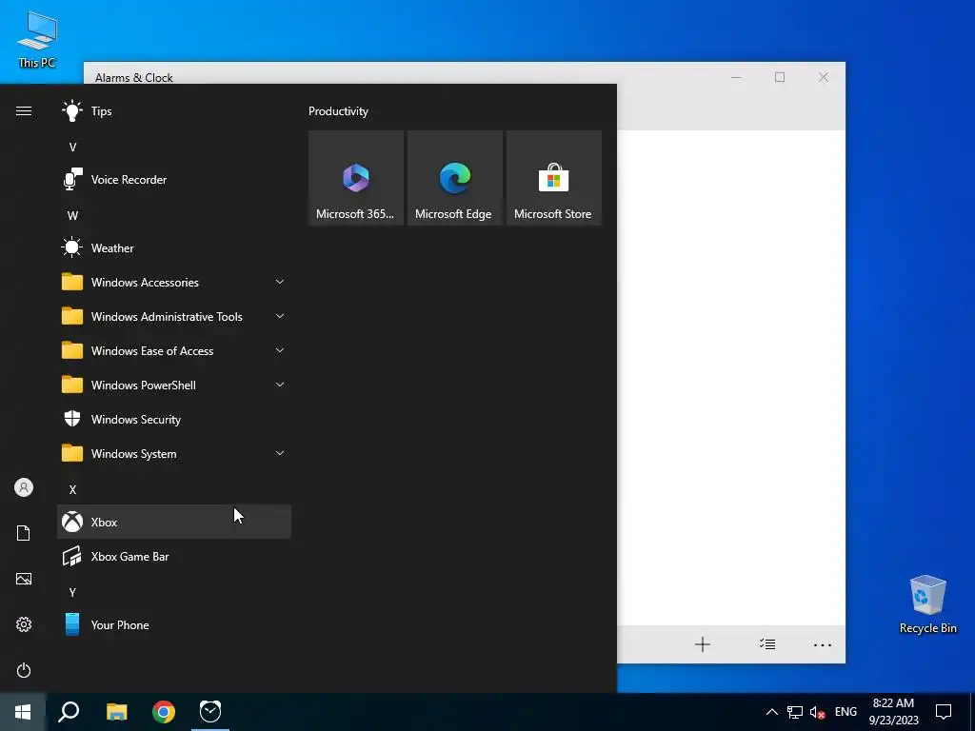
Task: Show hidden tray icons chevron
Action: coord(771,712)
